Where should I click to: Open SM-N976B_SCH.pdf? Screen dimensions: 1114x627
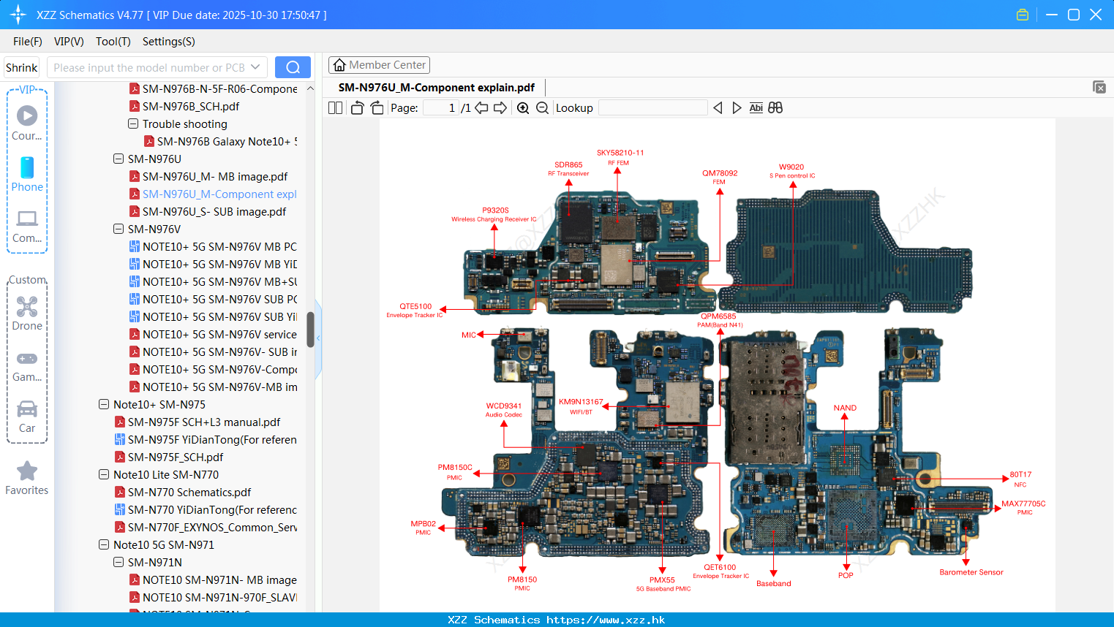191,107
